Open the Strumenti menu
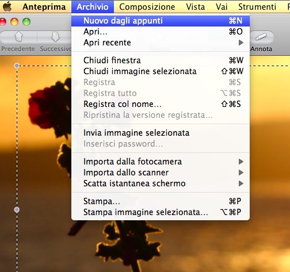Viewport: 290px width, 272px height. pyautogui.click(x=257, y=7)
